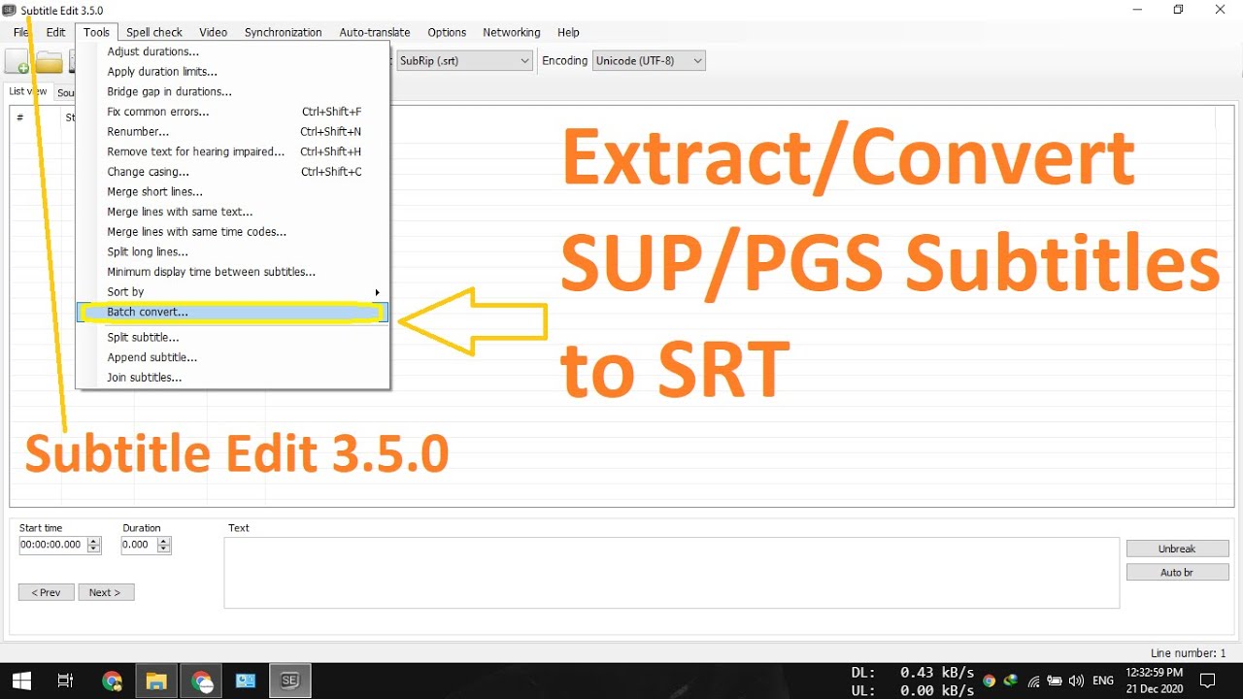Click the < Prev button

46,592
